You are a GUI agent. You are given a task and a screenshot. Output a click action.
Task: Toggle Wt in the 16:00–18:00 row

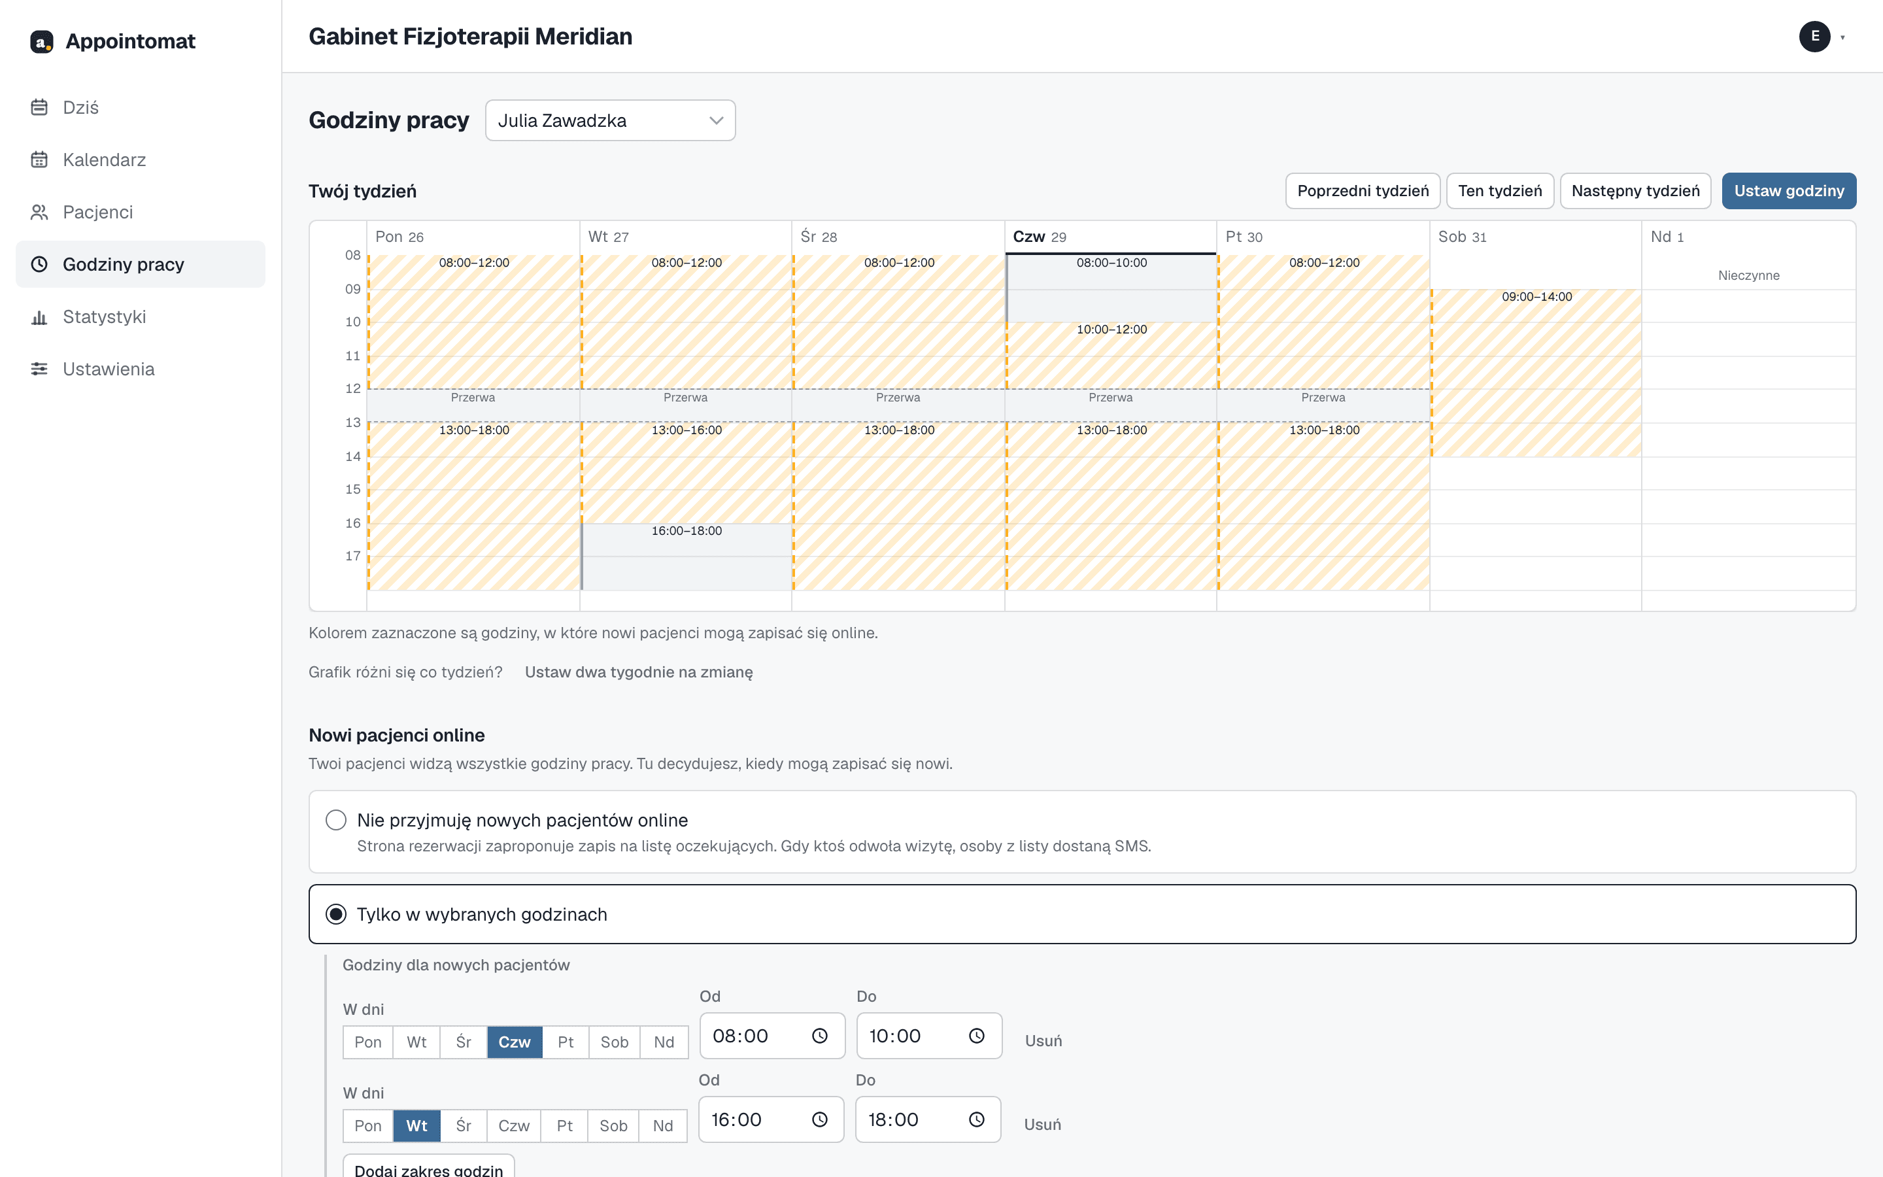click(416, 1125)
